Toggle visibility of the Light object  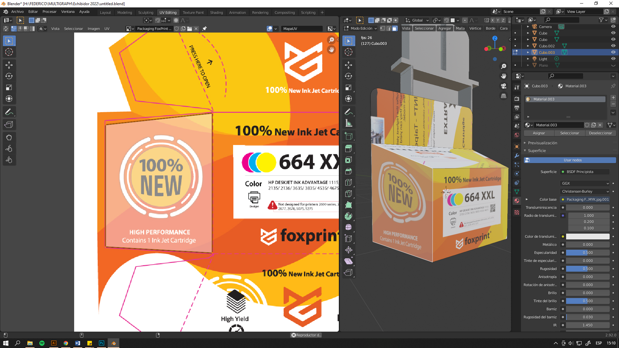tap(613, 59)
